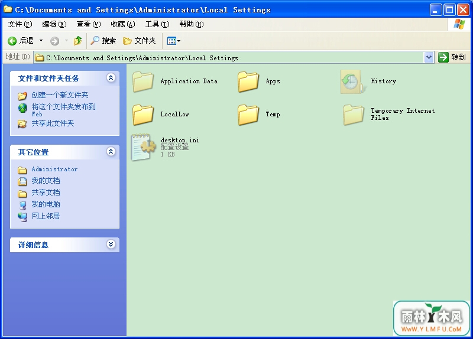Click the 我的文档 icon
This screenshot has width=473, height=339.
(22, 181)
